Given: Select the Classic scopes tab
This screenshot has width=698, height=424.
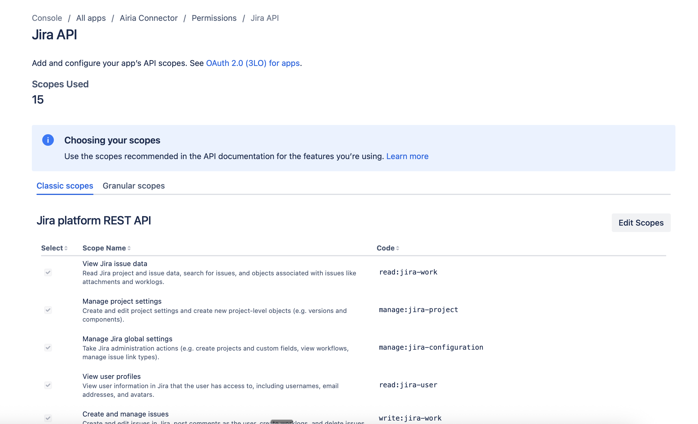Looking at the screenshot, I should (x=65, y=186).
